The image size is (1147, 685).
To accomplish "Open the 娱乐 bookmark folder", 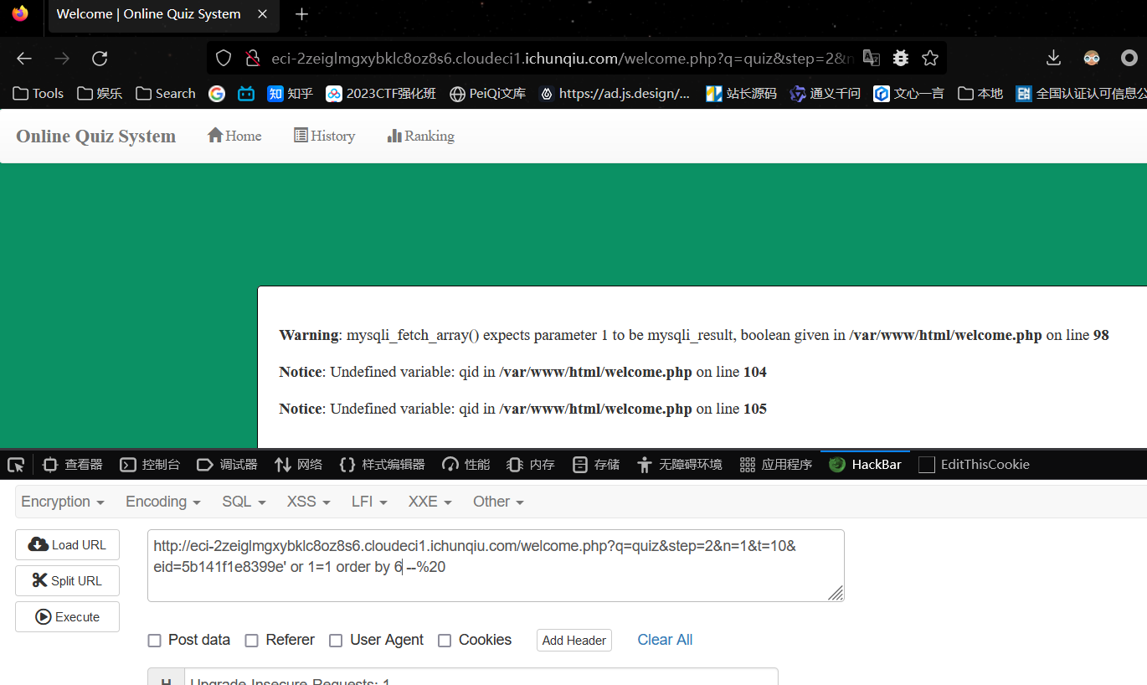I will (x=100, y=93).
